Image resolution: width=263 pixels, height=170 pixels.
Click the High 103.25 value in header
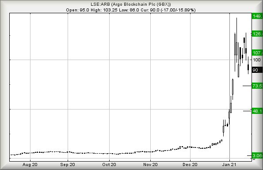104,10
